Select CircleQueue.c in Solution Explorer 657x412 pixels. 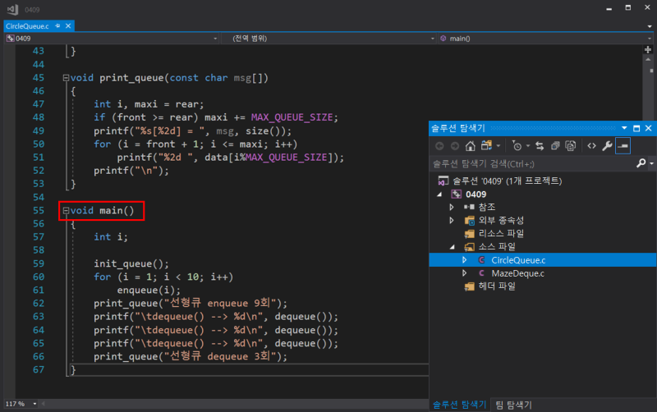(518, 260)
